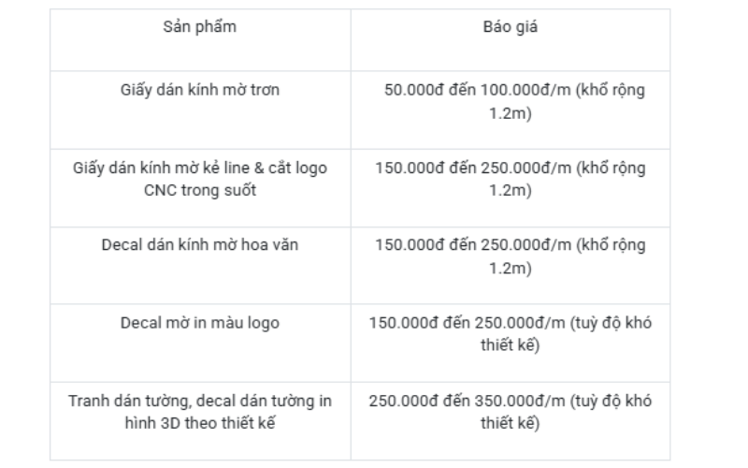Select the "Decal mờ in màu logo" cell
The image size is (748, 468).
tap(200, 323)
